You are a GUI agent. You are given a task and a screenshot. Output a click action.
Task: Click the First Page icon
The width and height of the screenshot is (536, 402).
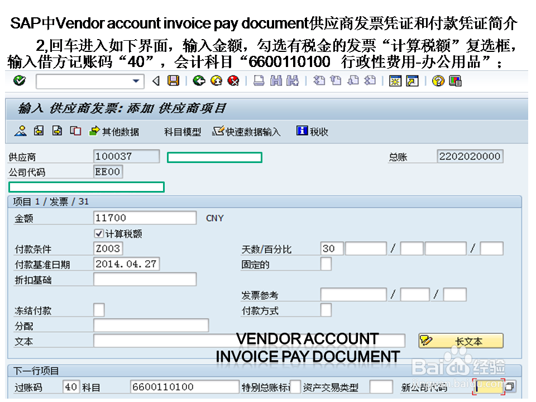[x=319, y=80]
